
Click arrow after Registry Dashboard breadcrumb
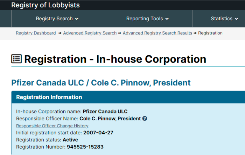60,33
